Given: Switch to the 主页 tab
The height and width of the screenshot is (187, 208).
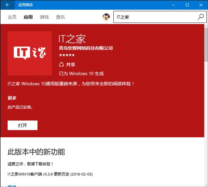Looking at the screenshot, I should click(x=12, y=17).
